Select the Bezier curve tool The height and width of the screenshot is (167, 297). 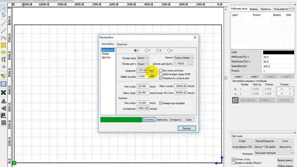click(3, 38)
